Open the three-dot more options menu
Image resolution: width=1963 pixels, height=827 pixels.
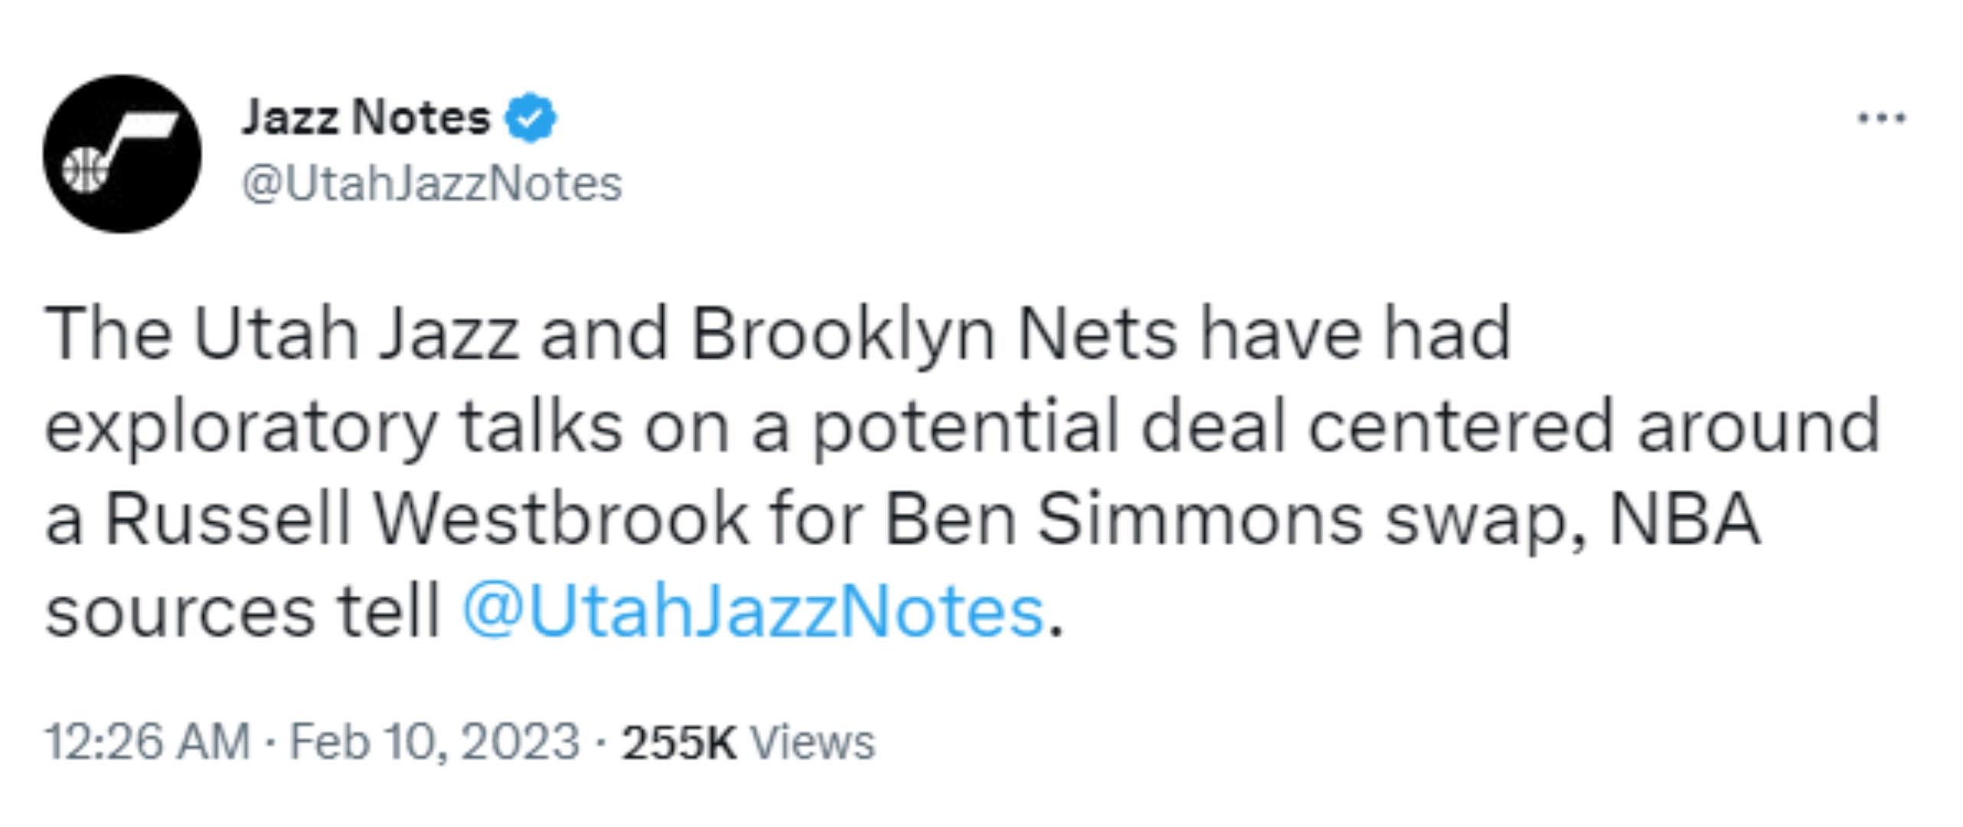(1883, 119)
